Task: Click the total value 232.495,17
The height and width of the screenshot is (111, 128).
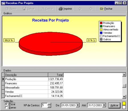Action: tap(56, 83)
